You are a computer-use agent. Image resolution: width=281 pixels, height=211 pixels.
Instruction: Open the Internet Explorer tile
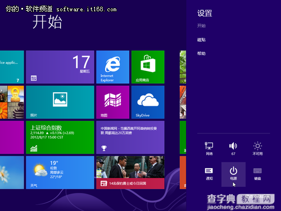(112, 67)
